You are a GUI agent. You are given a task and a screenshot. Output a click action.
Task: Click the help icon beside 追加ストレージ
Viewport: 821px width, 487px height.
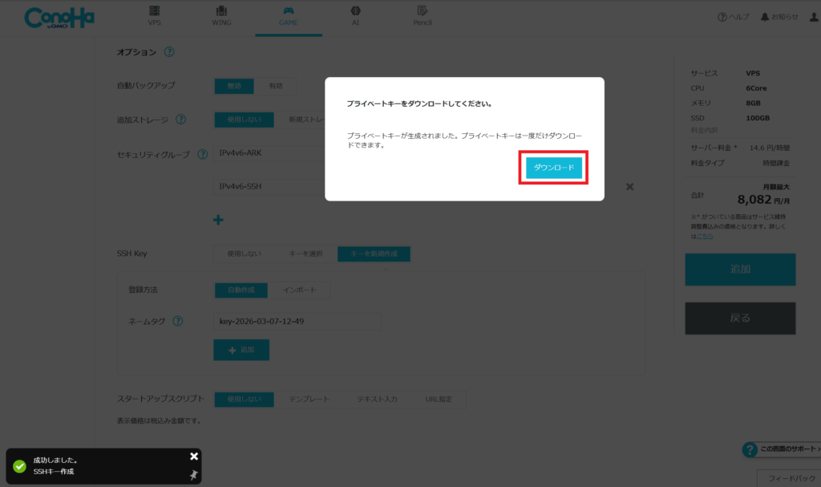coord(180,120)
